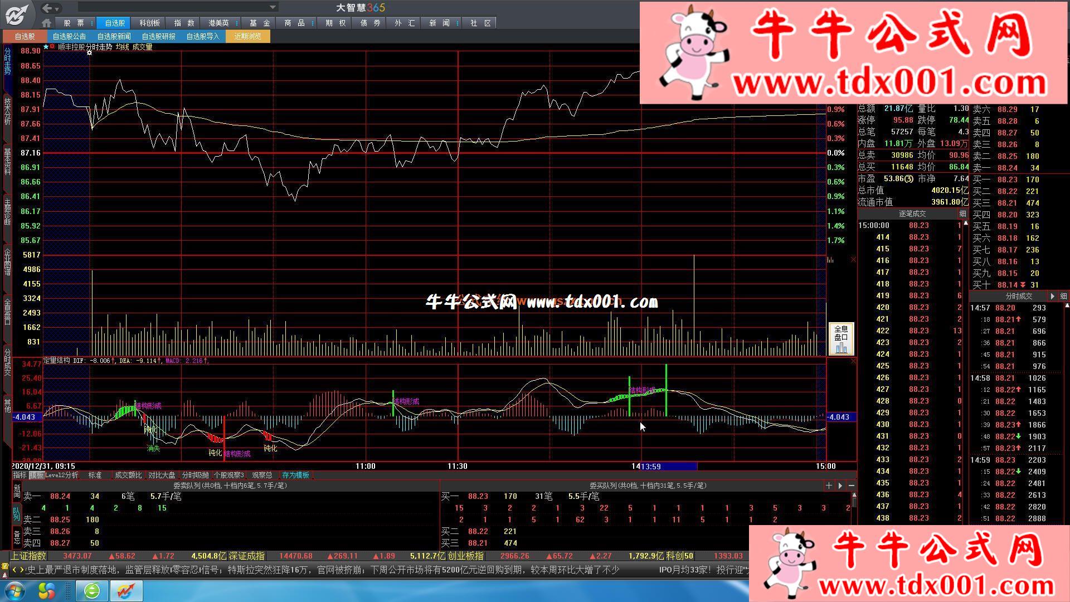
Task: Open 自选股新闻 tab
Action: pos(114,36)
